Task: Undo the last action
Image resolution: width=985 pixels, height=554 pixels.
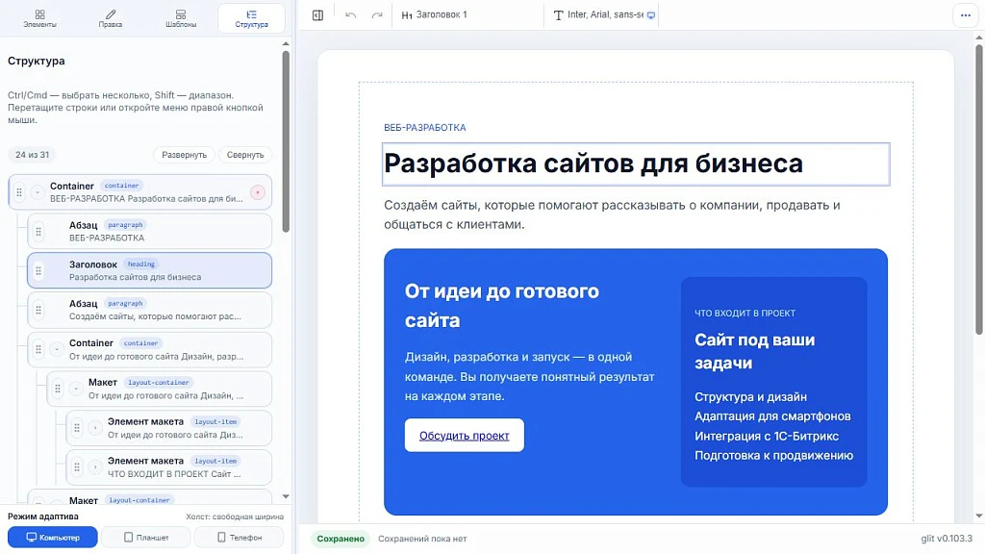Action: pos(350,15)
